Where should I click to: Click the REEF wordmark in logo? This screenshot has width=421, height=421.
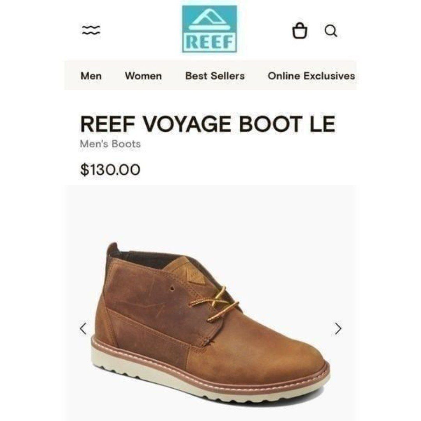209,42
